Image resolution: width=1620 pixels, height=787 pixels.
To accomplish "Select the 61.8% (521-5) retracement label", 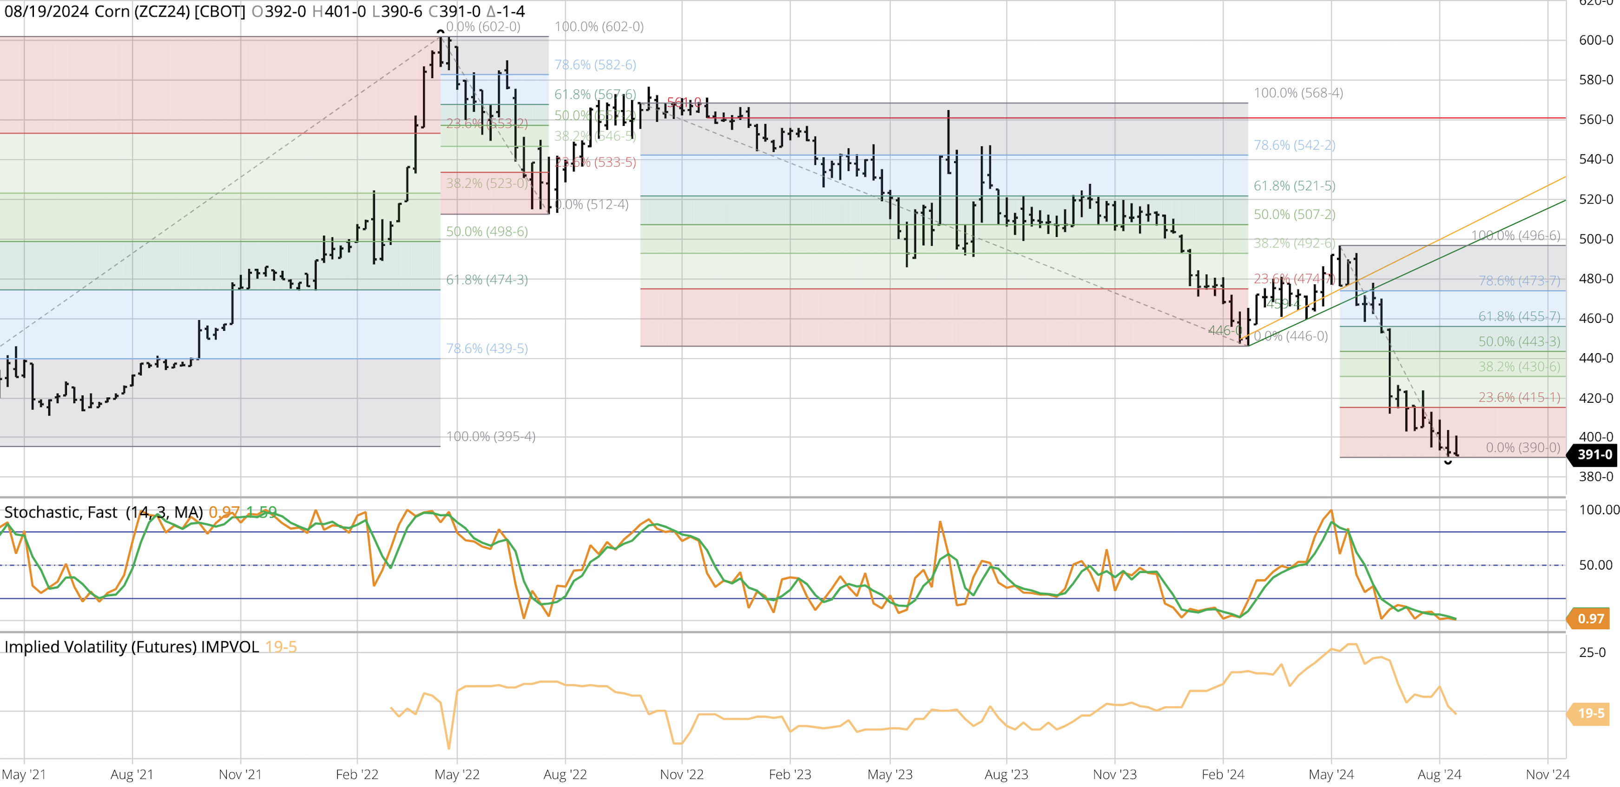I will 1294,186.
